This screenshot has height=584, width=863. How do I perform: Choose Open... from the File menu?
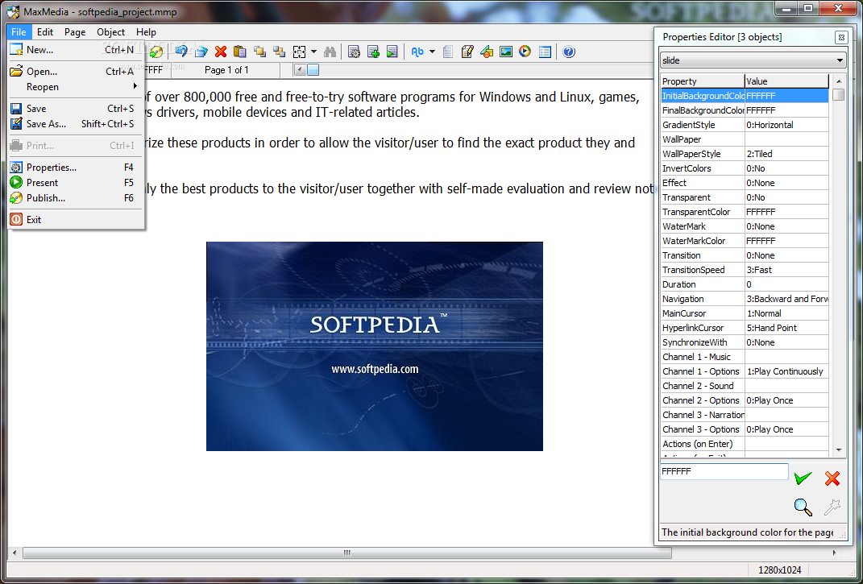point(77,72)
